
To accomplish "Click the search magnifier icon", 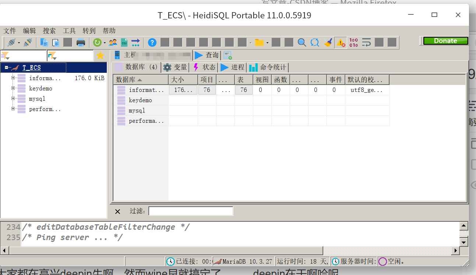I will pos(302,42).
